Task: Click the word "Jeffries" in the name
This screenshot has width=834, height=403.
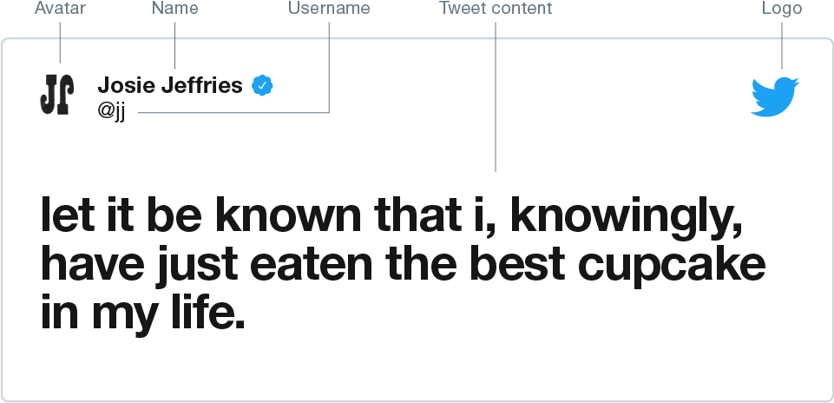Action: tap(201, 85)
